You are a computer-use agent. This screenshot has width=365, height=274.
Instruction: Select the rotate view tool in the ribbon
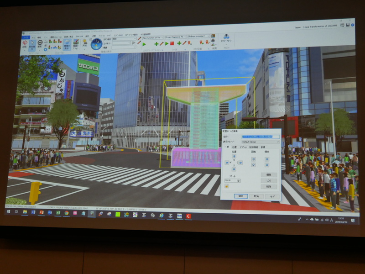[25, 44]
